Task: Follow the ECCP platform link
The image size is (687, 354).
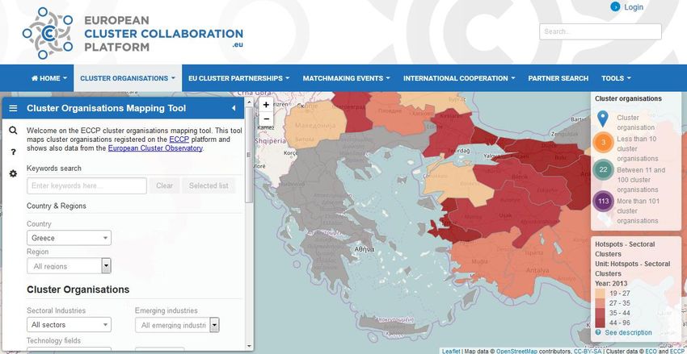Action: [x=179, y=140]
